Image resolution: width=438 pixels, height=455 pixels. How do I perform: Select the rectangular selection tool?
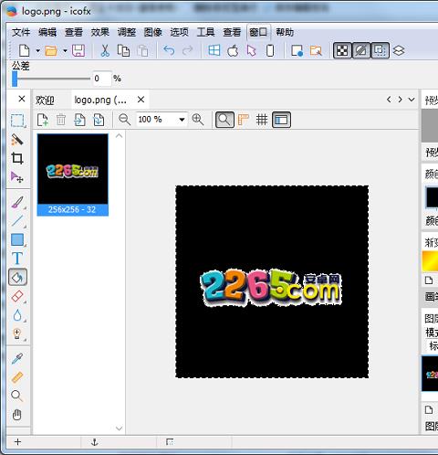click(x=17, y=121)
